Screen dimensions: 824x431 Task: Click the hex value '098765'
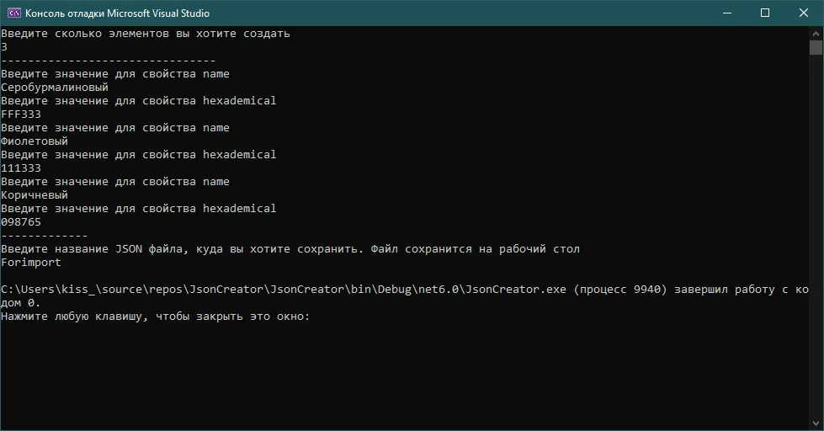coord(21,222)
